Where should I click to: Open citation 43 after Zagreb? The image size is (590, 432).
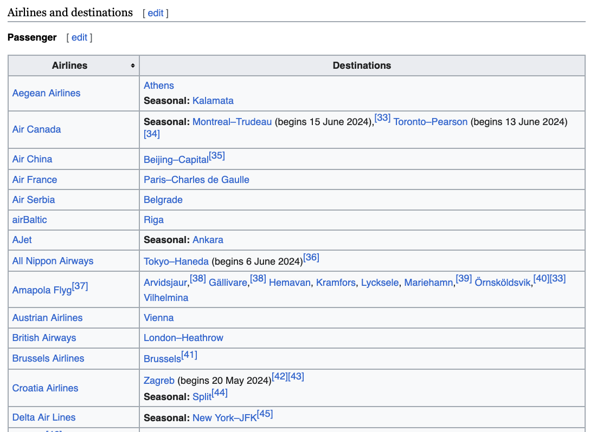tap(296, 376)
